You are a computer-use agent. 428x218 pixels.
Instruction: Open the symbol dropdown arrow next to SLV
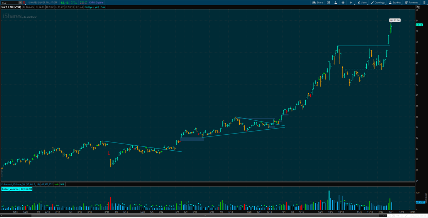tap(20, 2)
